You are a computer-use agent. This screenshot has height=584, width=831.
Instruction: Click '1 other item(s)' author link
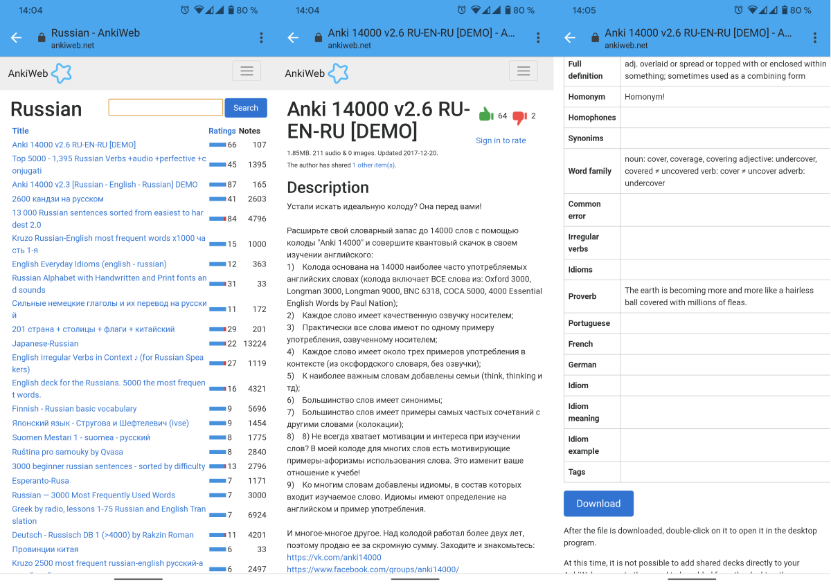click(373, 165)
